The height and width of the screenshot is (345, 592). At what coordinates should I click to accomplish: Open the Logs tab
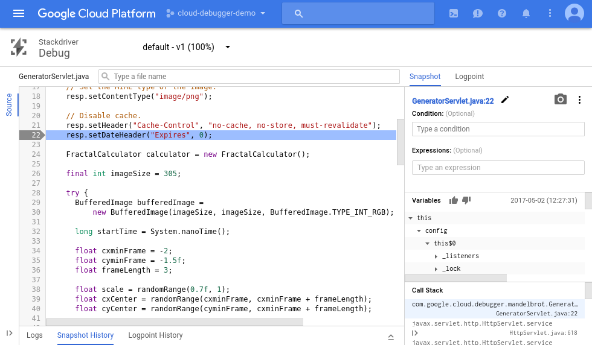click(34, 335)
